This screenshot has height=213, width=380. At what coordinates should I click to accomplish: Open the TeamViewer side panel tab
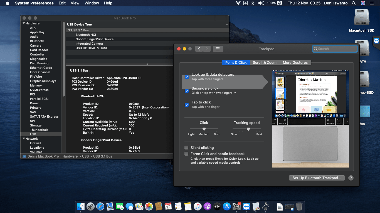pos(376,41)
